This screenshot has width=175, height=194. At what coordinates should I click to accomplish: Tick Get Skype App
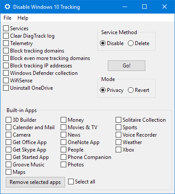pyautogui.click(x=8, y=150)
